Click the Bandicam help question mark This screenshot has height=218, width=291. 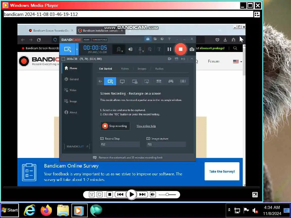[169, 39]
